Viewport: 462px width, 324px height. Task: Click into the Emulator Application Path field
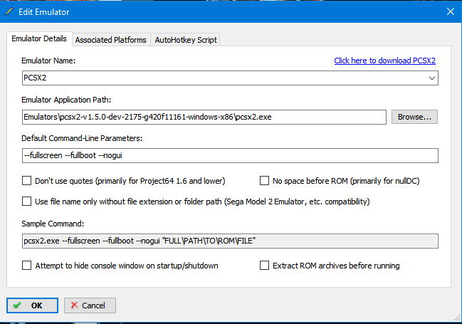coord(204,117)
